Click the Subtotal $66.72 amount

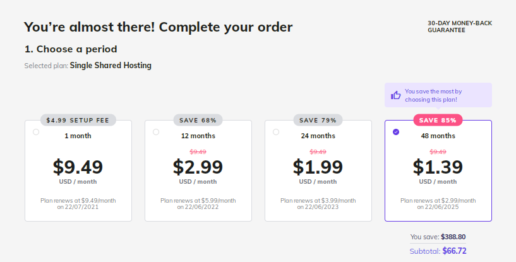click(x=453, y=251)
